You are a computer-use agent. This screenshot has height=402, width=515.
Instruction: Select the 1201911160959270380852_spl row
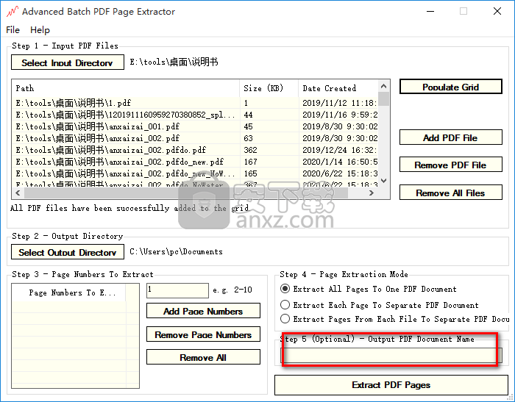[x=196, y=115]
